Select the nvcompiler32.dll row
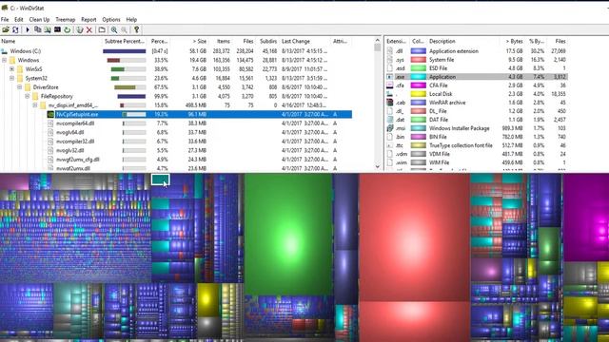The width and height of the screenshot is (609, 342). [x=176, y=142]
